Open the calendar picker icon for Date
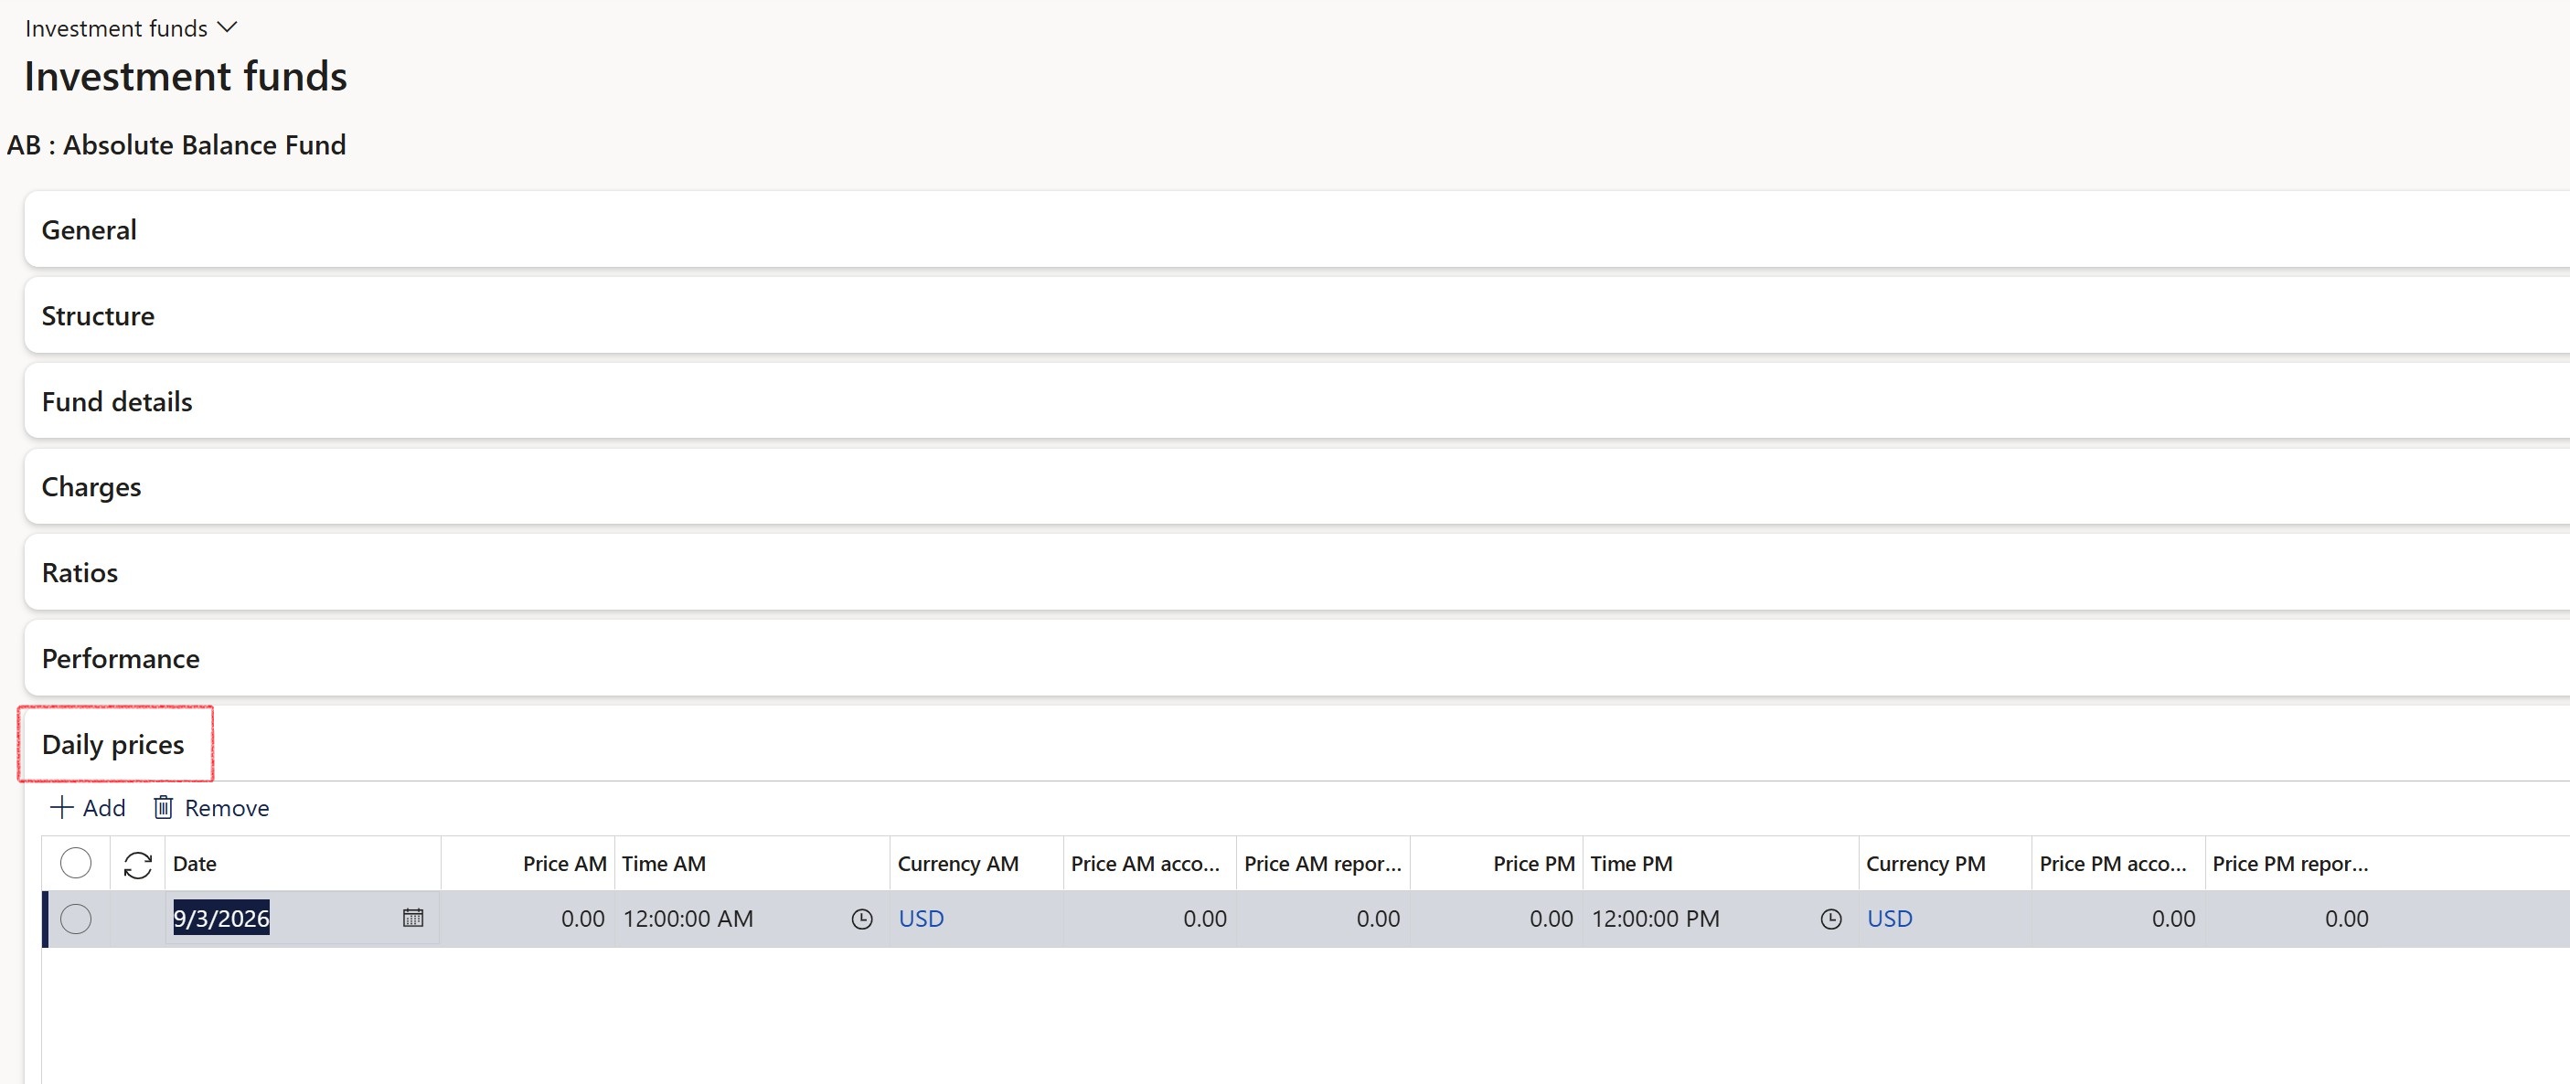The image size is (2570, 1084). tap(413, 918)
